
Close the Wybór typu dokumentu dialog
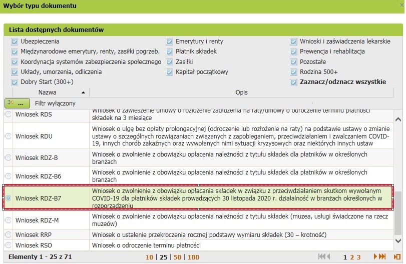pyautogui.click(x=401, y=4)
